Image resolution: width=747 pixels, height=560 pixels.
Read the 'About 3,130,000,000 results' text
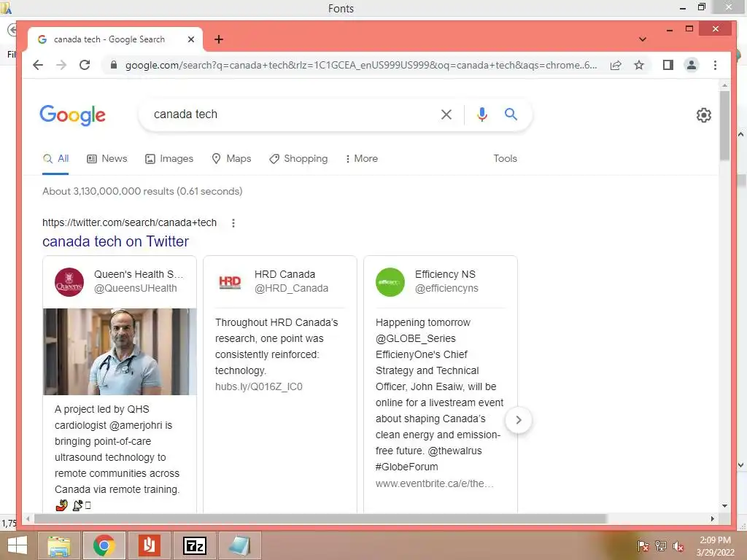(x=142, y=192)
